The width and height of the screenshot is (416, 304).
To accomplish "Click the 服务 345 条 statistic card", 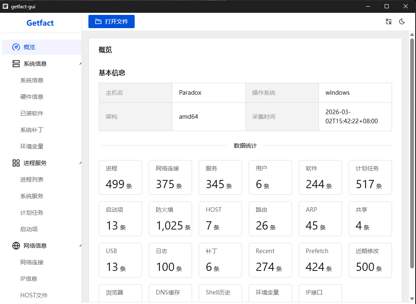I will [220, 177].
